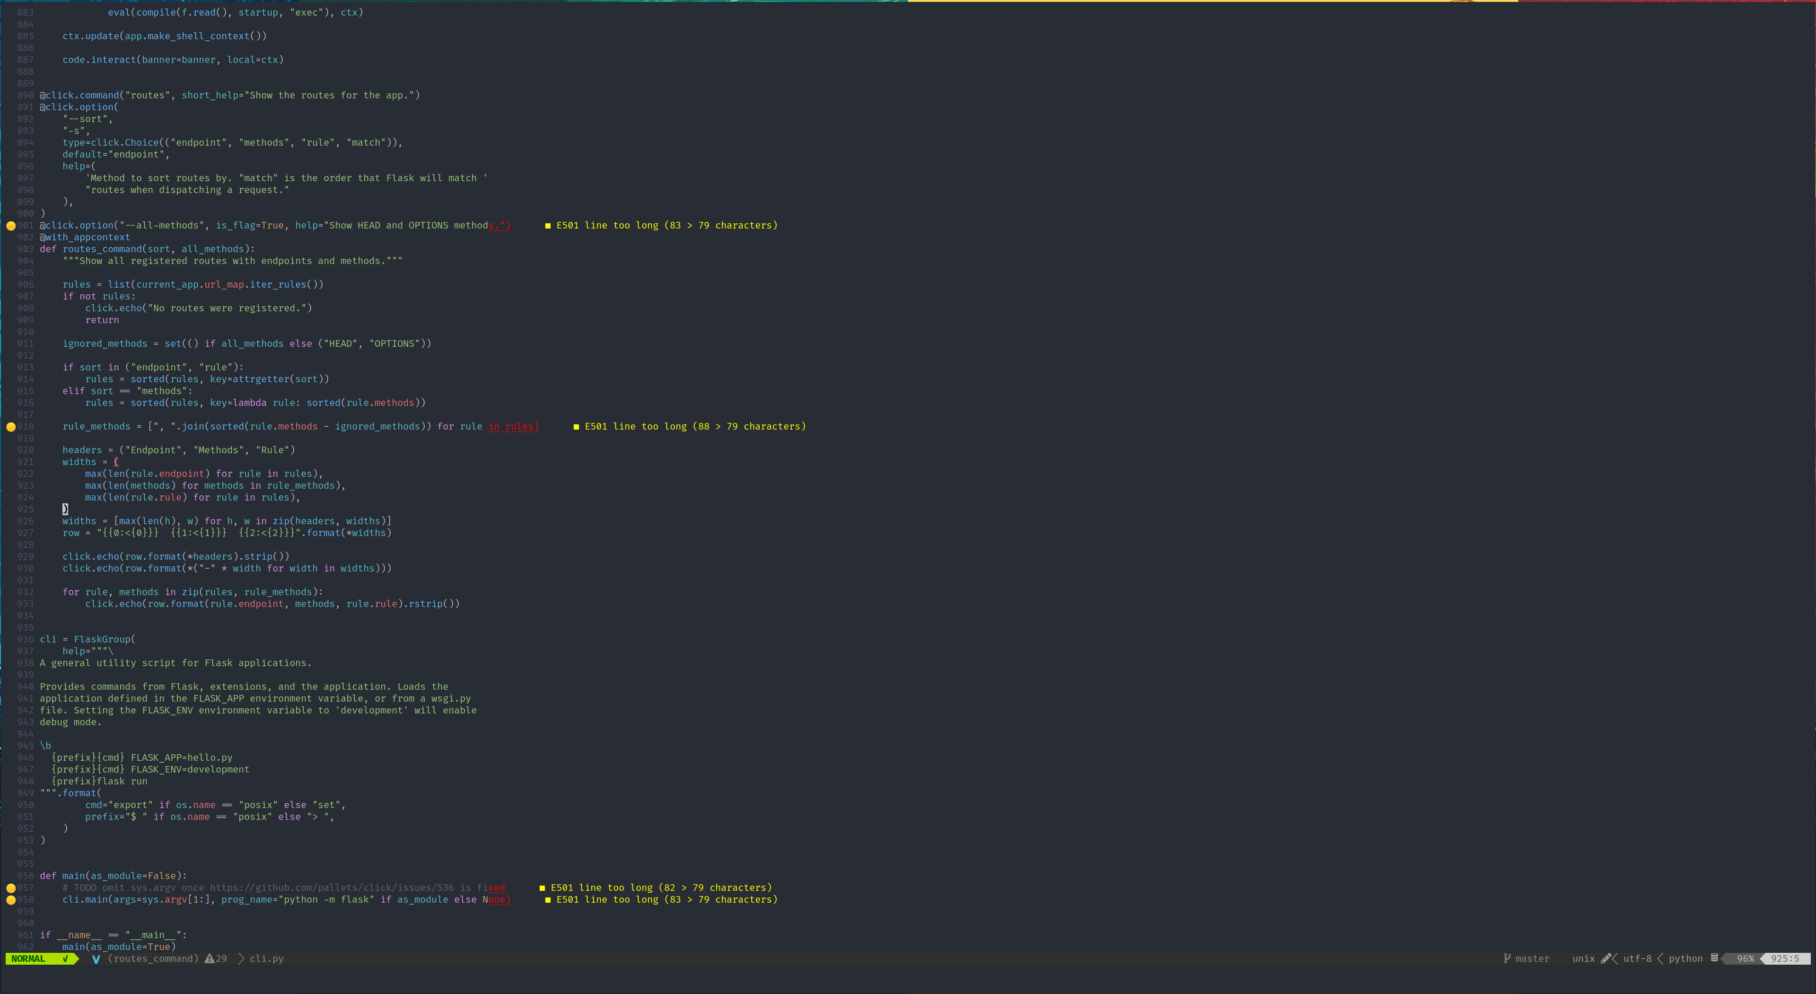Click 'attrgetter' on line 914

pyautogui.click(x=261, y=379)
